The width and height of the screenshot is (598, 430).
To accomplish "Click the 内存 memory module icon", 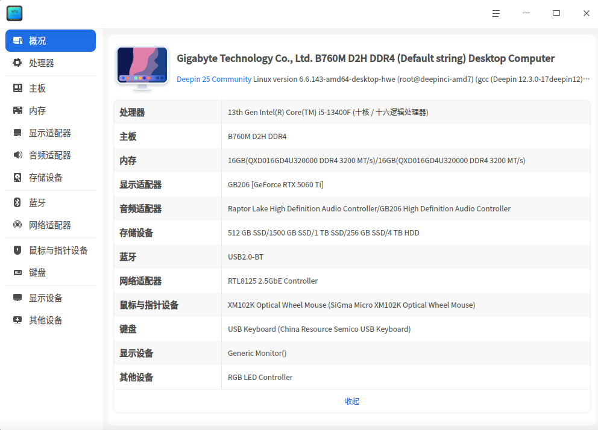I will pos(17,110).
